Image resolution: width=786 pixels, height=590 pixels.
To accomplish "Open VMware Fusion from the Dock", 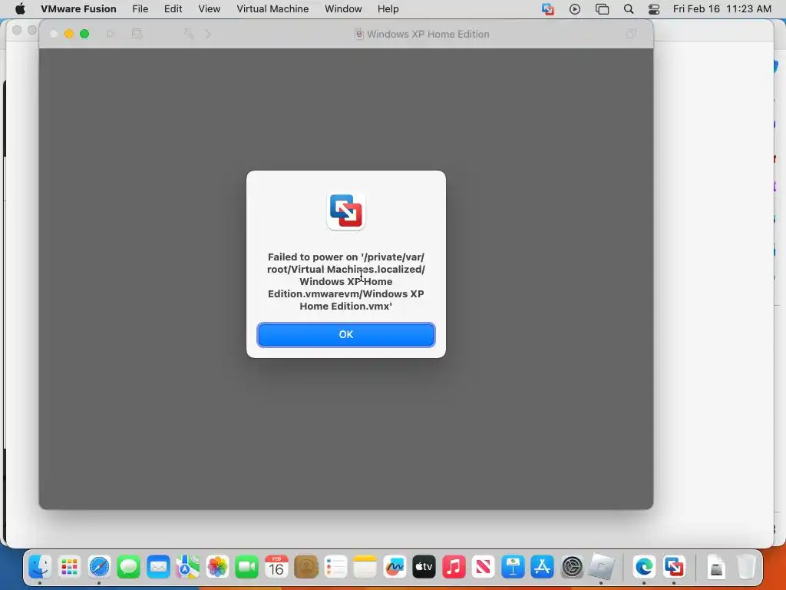I will tap(674, 567).
